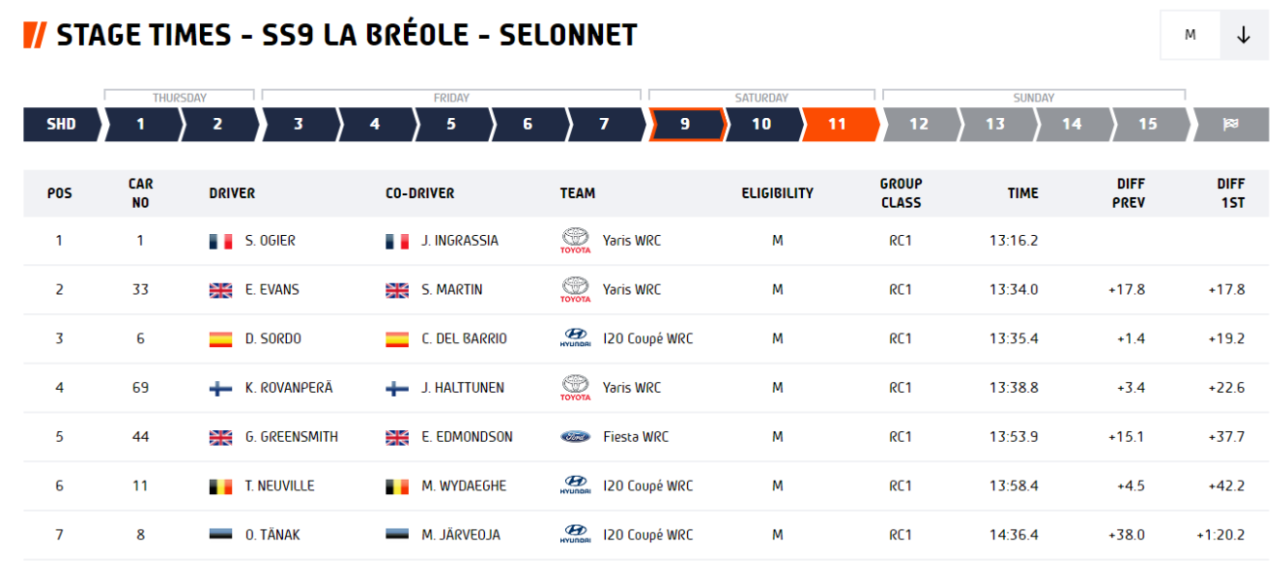Viewport: 1288px width, 586px height.
Task: Select the M eligibility filter box
Action: point(1190,35)
